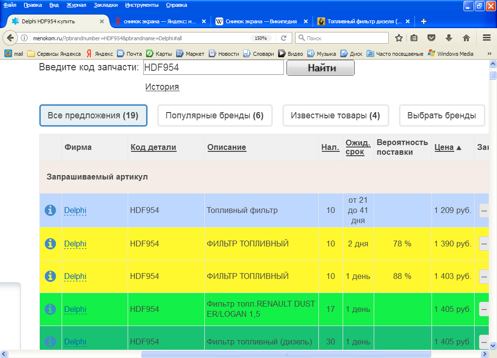Open the bookmarks list icon
Image resolution: width=497 pixels, height=358 pixels.
[414, 38]
